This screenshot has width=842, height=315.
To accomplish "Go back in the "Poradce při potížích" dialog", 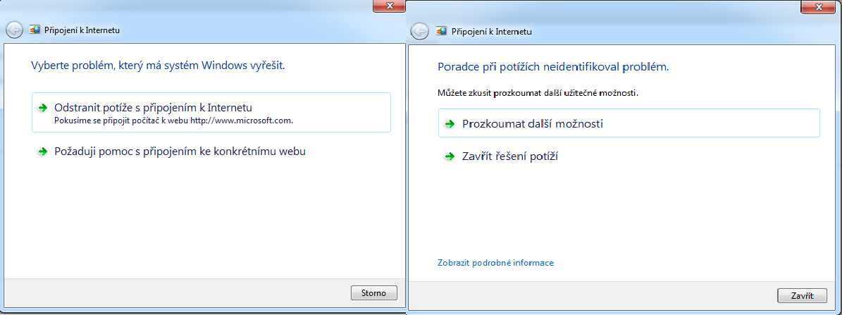I will (x=420, y=31).
